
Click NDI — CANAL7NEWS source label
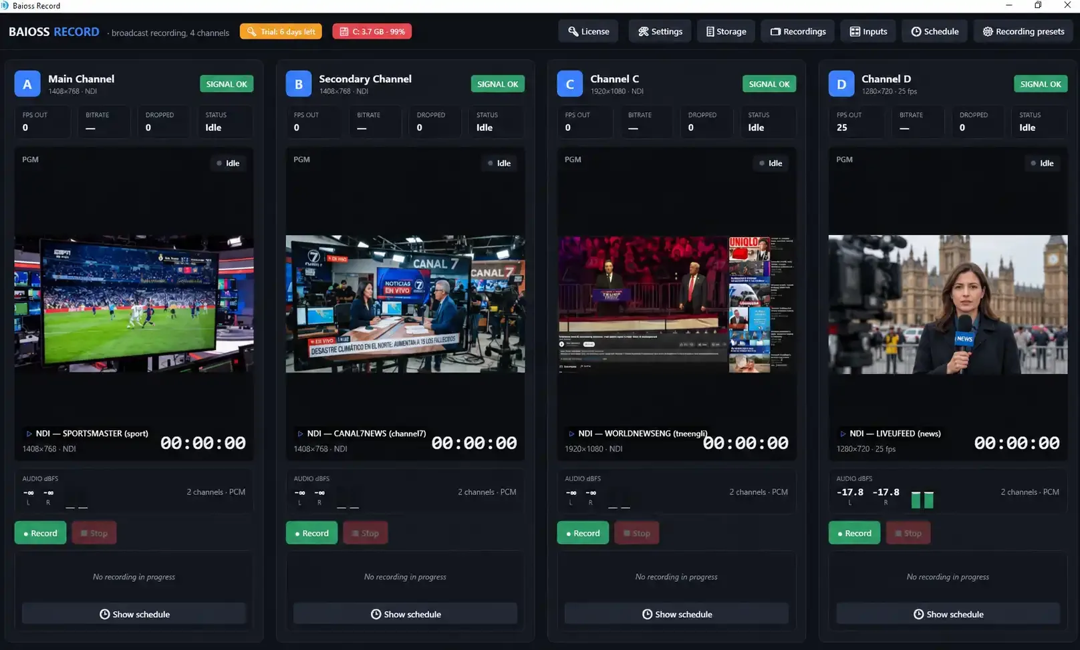pos(366,434)
